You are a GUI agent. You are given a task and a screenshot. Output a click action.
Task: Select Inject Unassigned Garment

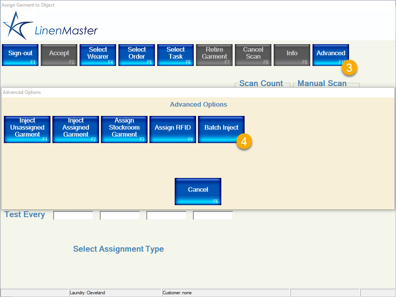(x=27, y=129)
